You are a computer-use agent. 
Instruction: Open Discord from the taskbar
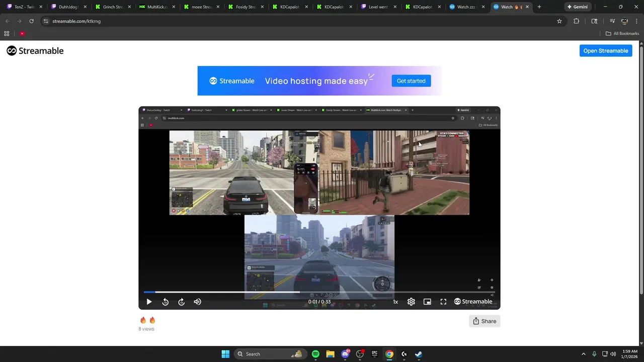coord(345,354)
